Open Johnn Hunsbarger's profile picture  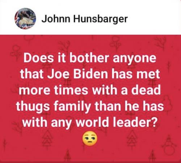(x=25, y=18)
